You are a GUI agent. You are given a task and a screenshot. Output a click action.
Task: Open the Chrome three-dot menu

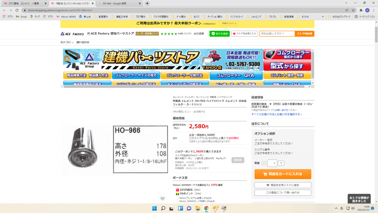(x=374, y=10)
